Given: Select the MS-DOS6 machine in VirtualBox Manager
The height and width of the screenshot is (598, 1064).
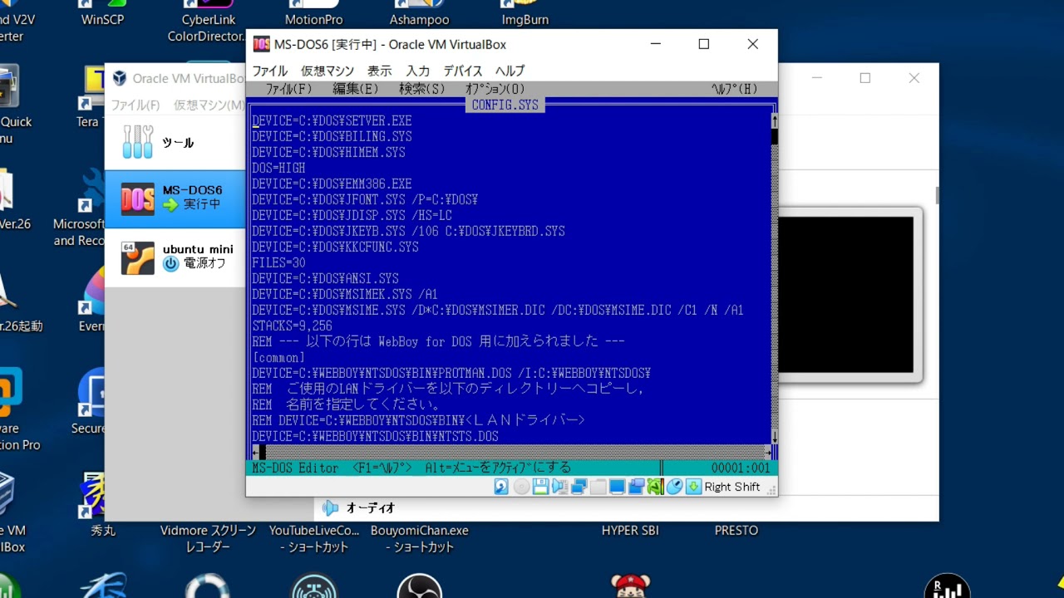Looking at the screenshot, I should point(175,199).
